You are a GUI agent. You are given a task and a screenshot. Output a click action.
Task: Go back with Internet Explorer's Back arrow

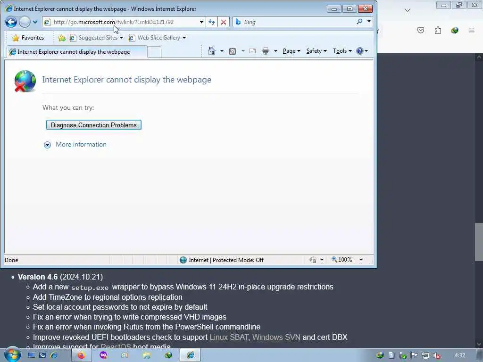coord(11,22)
